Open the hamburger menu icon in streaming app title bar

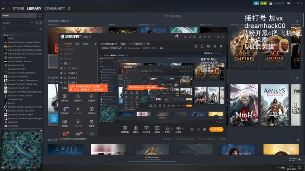coord(209,37)
